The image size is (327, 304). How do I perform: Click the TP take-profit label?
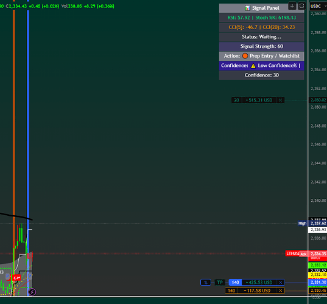pyautogui.click(x=220, y=283)
